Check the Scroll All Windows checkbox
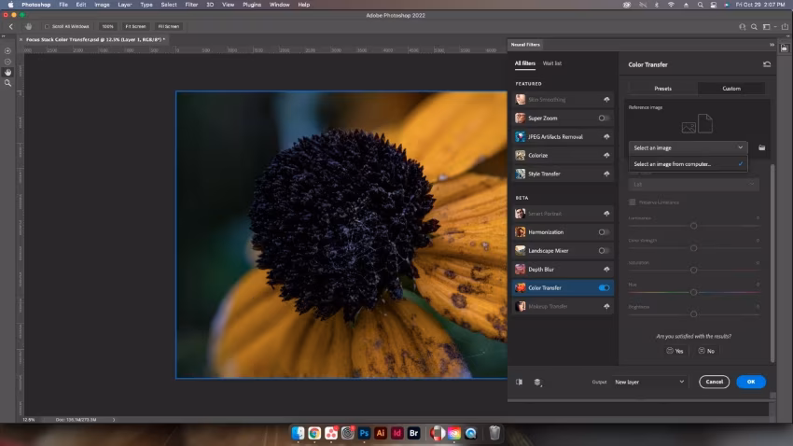 (47, 26)
